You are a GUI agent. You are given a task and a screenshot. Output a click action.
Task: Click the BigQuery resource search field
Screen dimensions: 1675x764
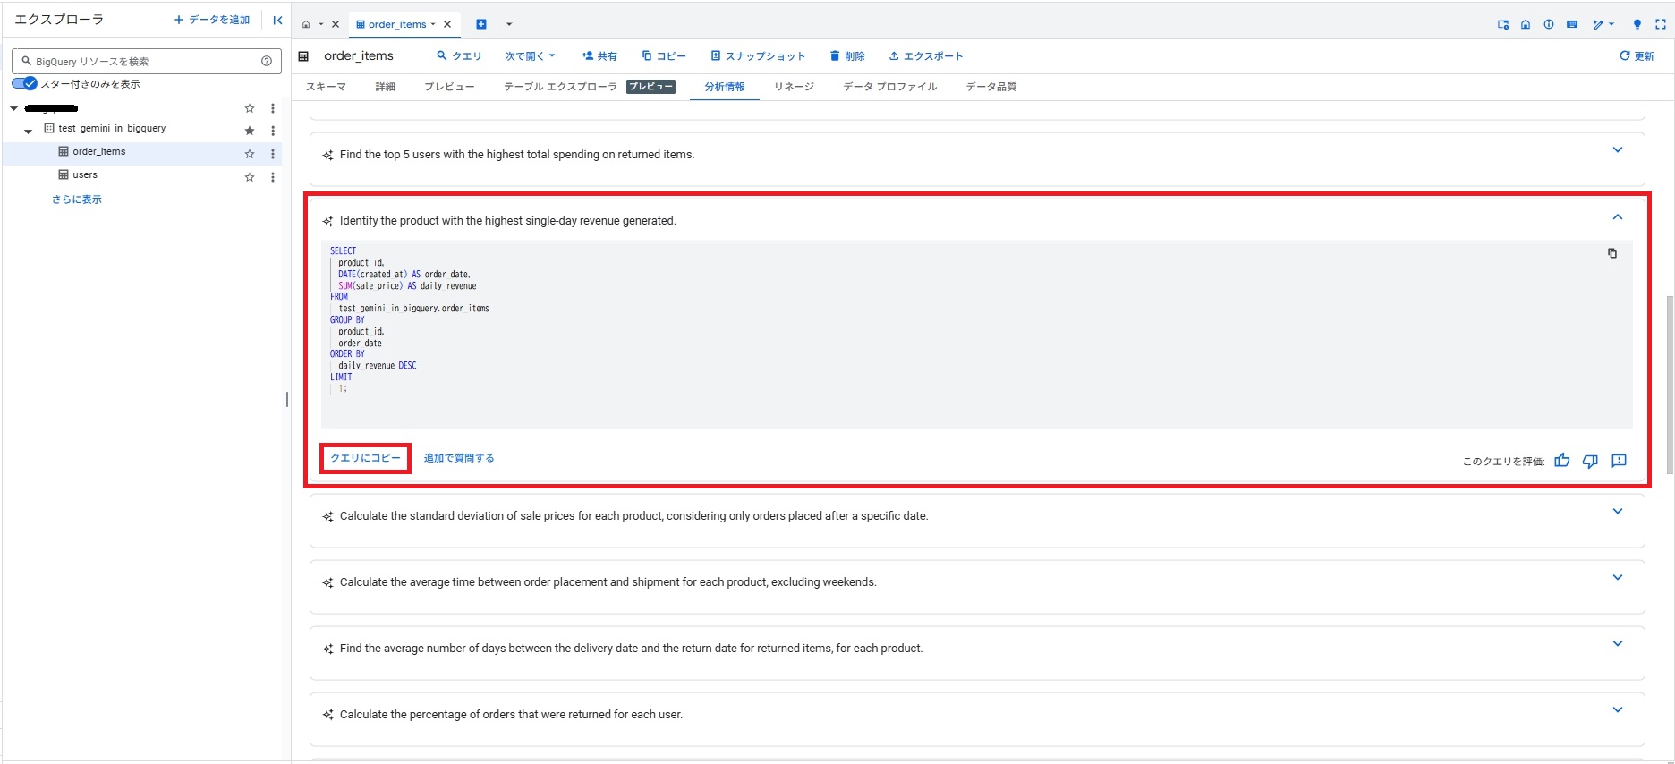pos(143,61)
